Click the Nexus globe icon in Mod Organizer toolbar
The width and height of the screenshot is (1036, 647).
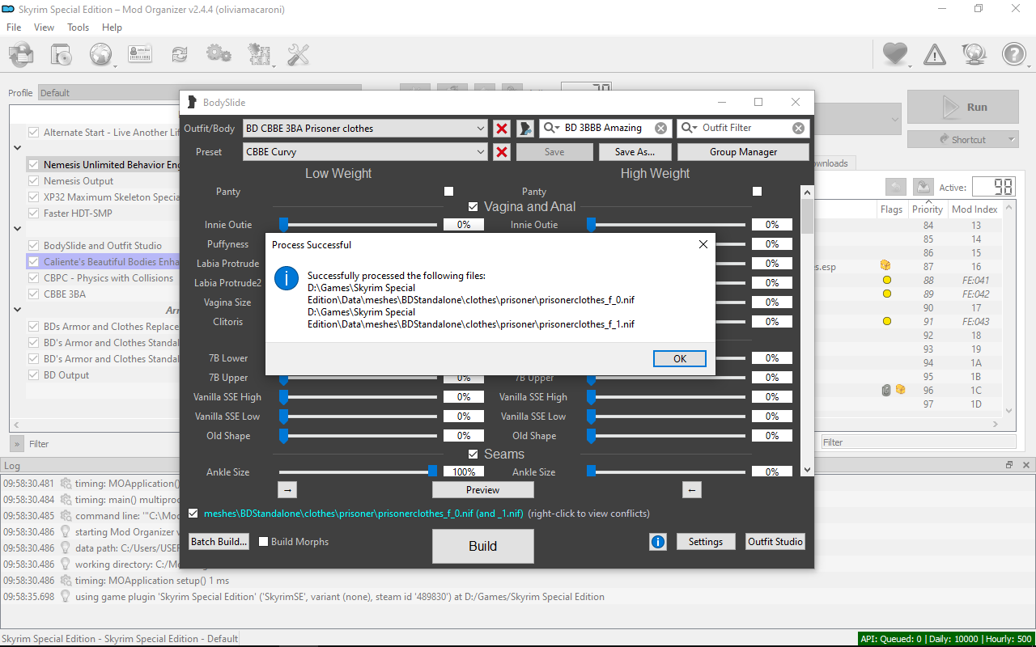pyautogui.click(x=100, y=54)
